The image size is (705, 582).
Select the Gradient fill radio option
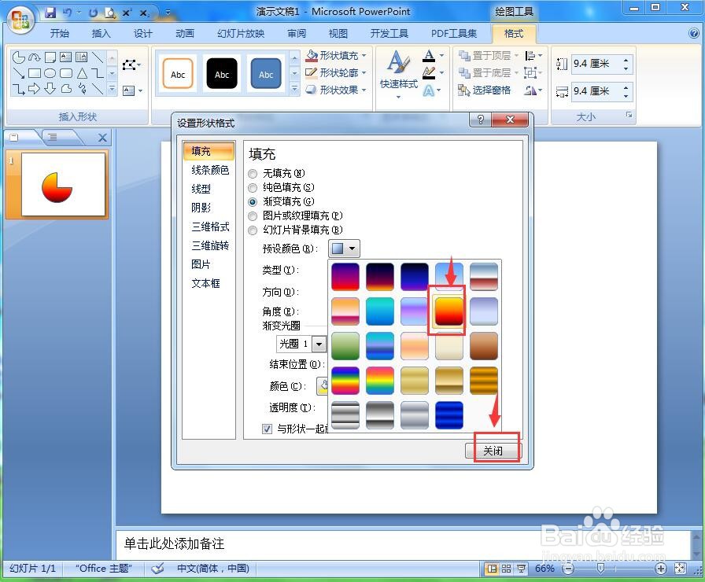pyautogui.click(x=253, y=202)
